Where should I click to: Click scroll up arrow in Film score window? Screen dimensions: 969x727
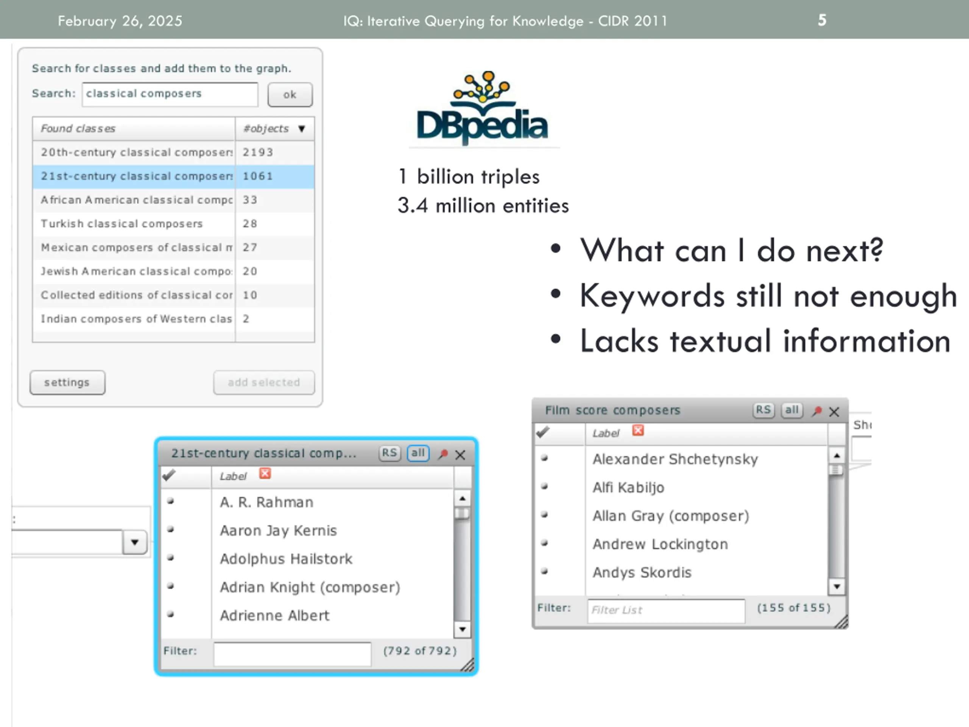tap(837, 456)
